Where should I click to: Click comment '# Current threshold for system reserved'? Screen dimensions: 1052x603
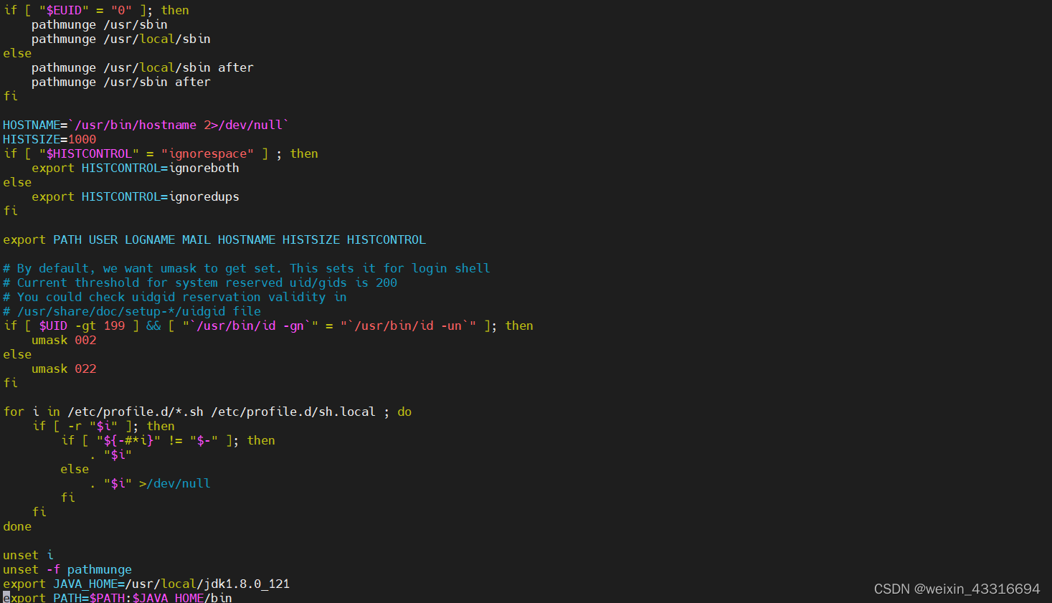pyautogui.click(x=200, y=282)
